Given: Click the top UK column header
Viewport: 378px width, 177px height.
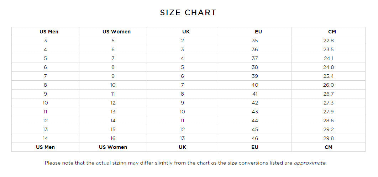Looking at the screenshot, I should (x=186, y=32).
